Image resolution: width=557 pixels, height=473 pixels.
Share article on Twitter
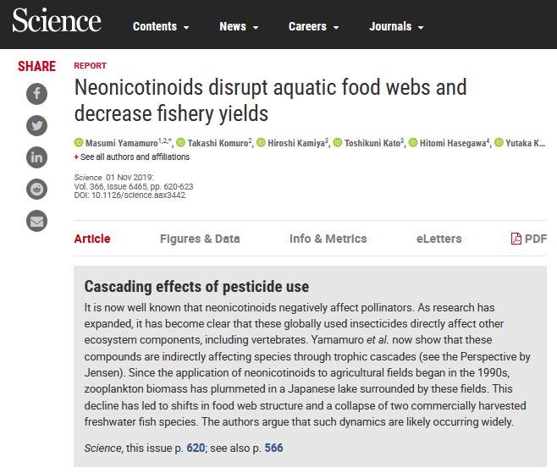click(36, 125)
